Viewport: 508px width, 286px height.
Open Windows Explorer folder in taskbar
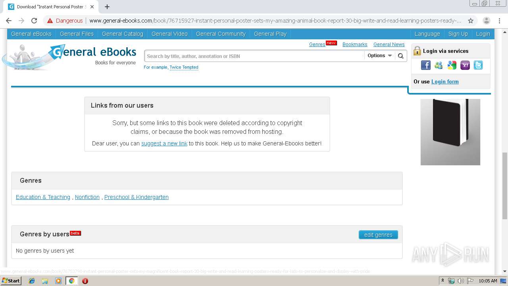click(x=45, y=281)
